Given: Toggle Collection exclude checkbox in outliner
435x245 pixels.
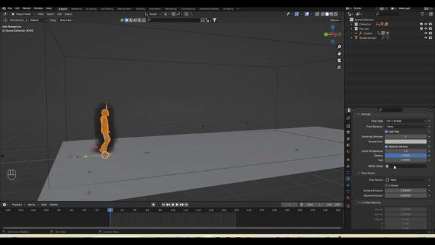Looking at the screenshot, I should pyautogui.click(x=421, y=24).
